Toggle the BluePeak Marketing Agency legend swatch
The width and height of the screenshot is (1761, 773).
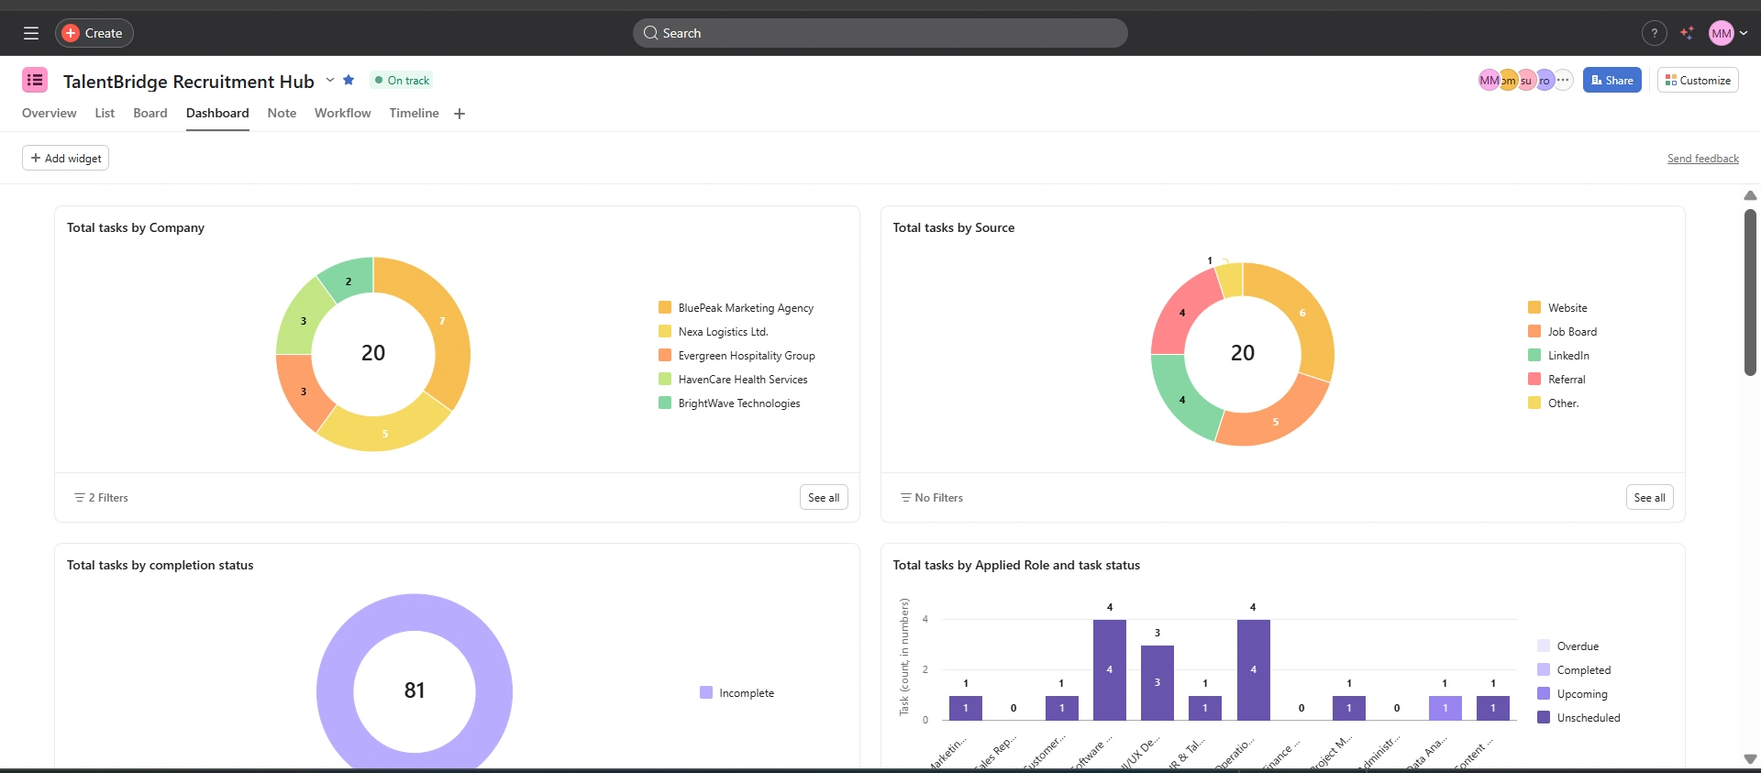point(665,307)
